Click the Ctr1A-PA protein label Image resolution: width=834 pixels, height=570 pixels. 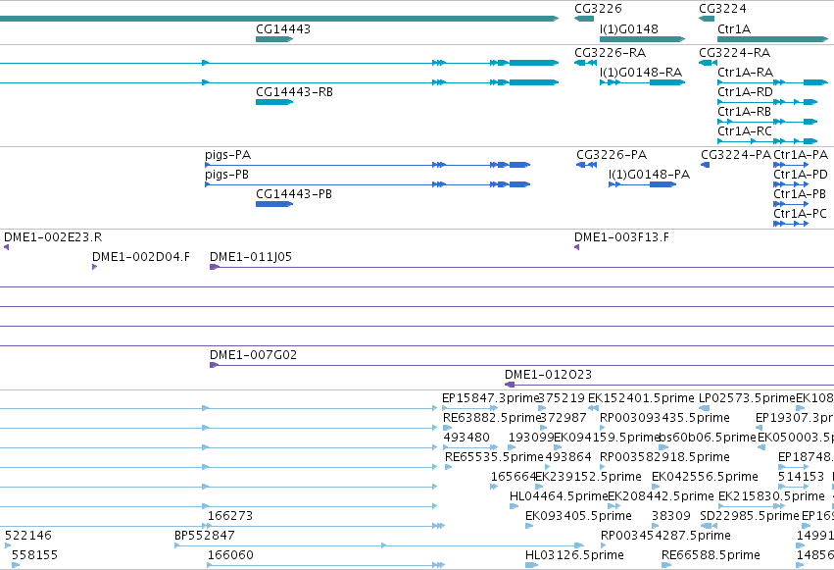click(x=801, y=155)
